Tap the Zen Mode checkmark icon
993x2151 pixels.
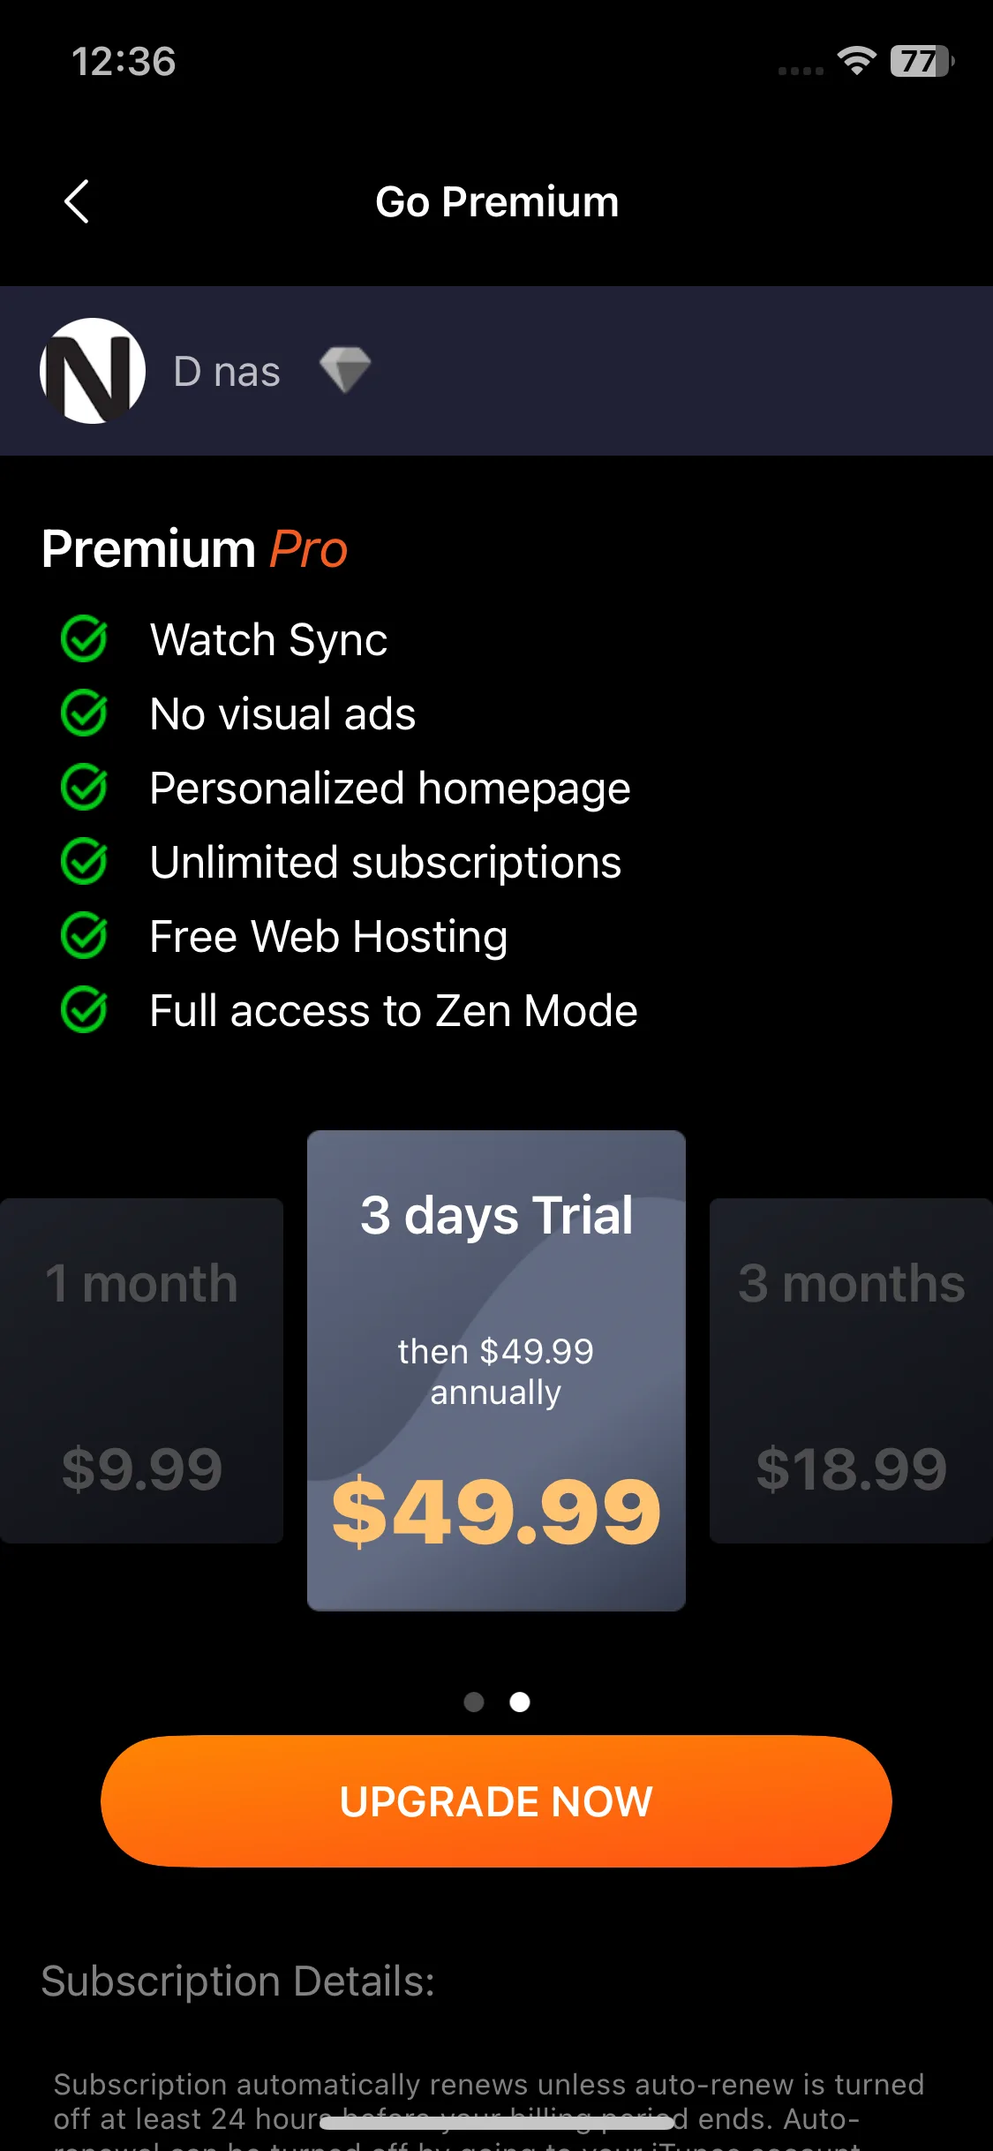[84, 1010]
